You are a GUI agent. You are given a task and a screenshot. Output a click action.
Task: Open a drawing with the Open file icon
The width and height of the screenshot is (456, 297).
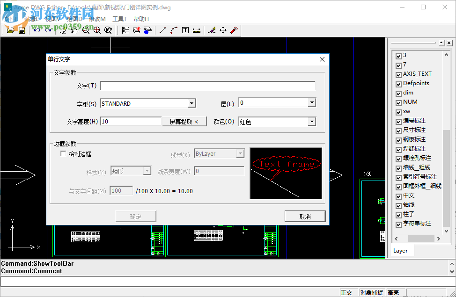pyautogui.click(x=10, y=30)
